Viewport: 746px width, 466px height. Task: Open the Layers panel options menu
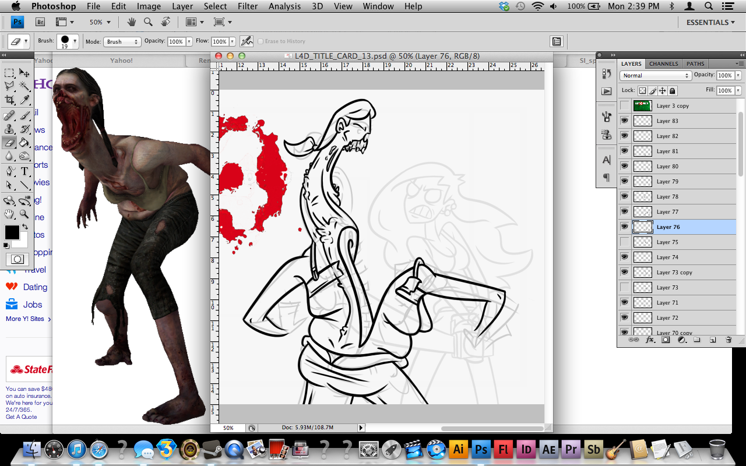(740, 63)
